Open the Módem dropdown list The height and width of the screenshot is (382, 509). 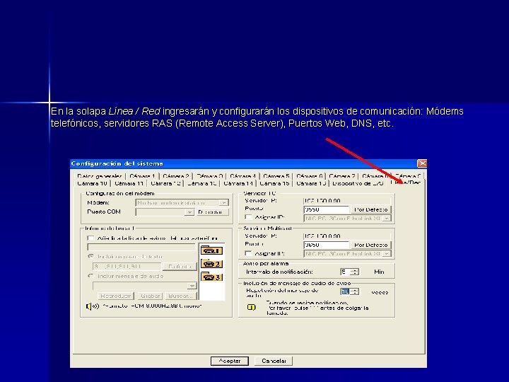click(223, 203)
